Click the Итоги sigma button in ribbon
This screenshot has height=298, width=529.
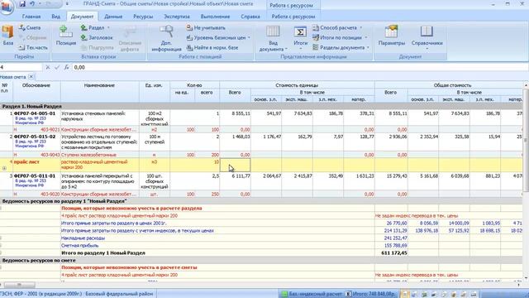coord(300,36)
